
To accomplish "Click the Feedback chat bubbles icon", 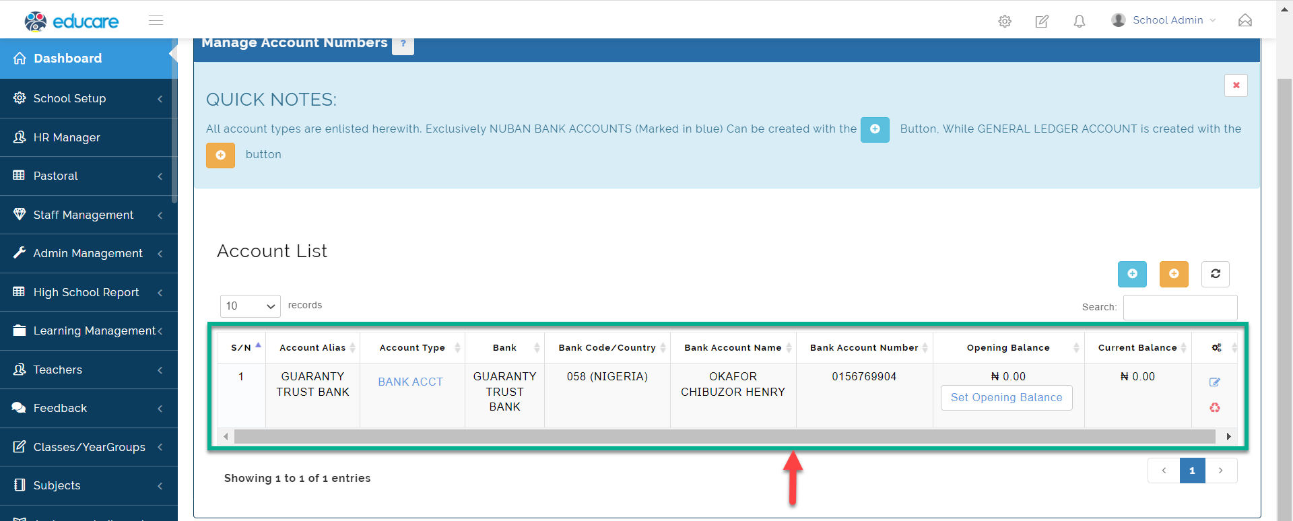I will 20,408.
